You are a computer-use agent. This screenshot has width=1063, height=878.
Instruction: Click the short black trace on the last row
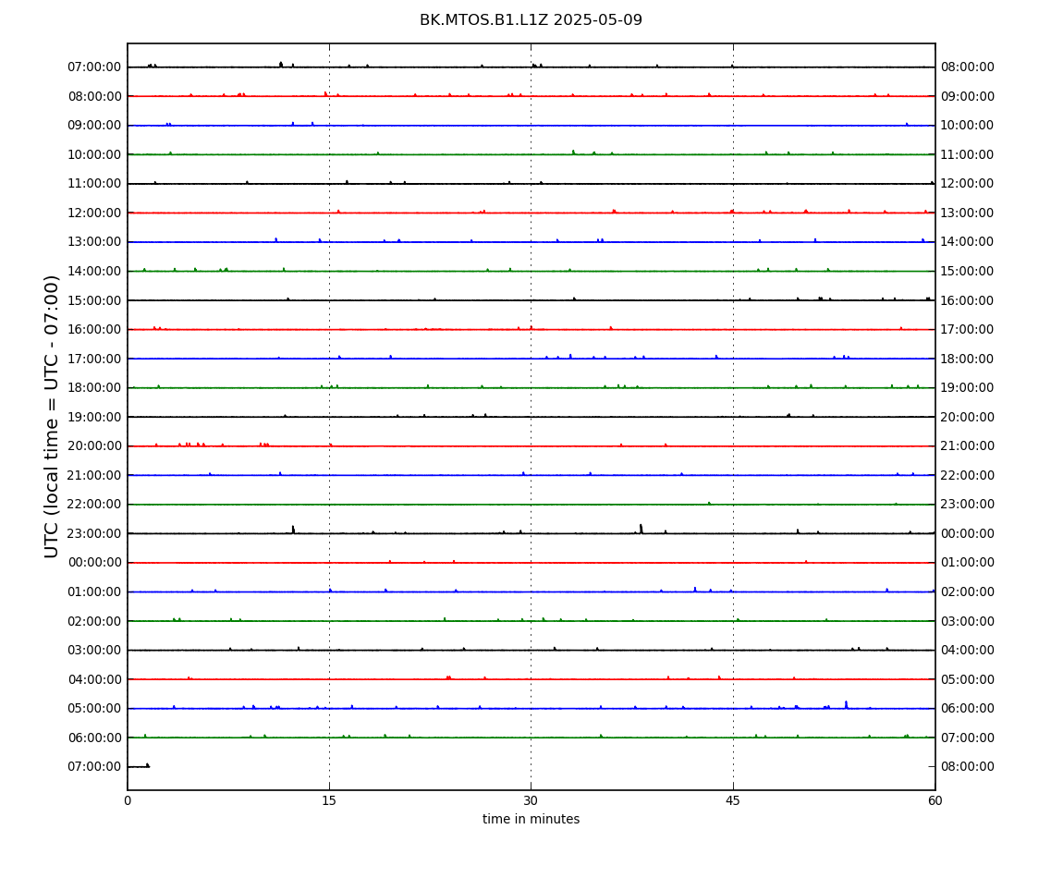tap(139, 766)
